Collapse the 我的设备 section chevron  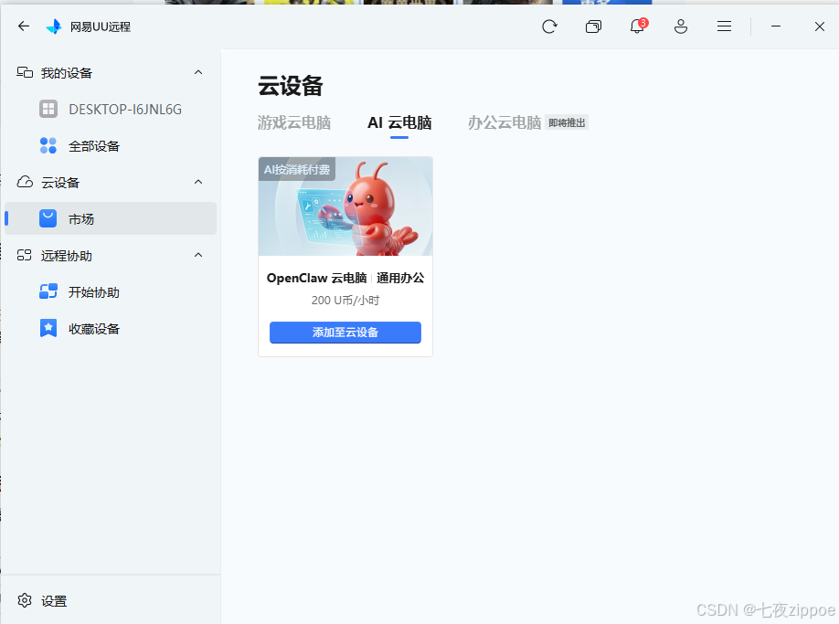(x=198, y=72)
